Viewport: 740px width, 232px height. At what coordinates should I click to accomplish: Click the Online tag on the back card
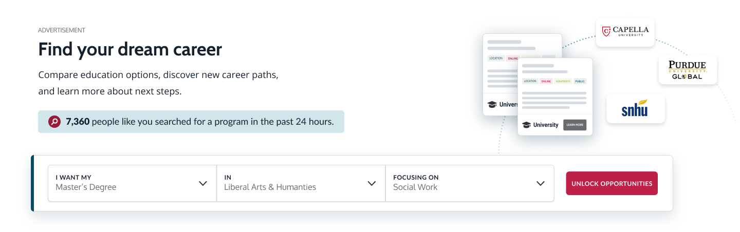point(512,59)
